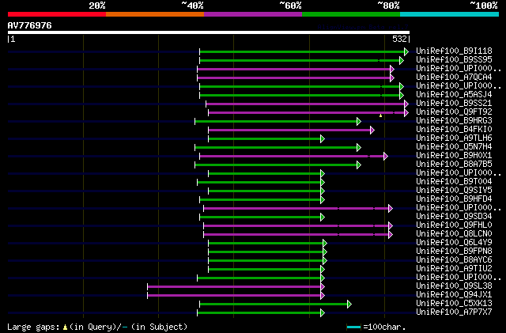Screen dimensions: 506x333
Task: Open the UniRef100_B9SS21 hit label
Action: point(454,104)
